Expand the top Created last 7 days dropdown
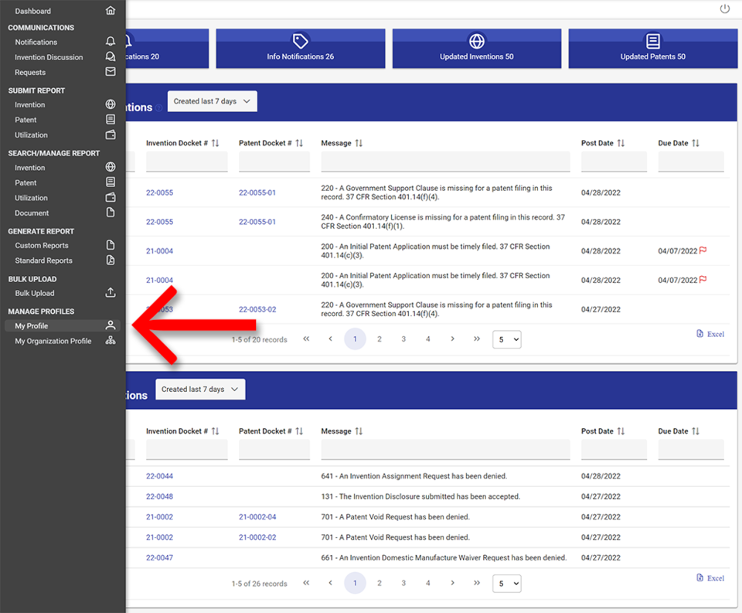Image resolution: width=742 pixels, height=613 pixels. pos(213,101)
